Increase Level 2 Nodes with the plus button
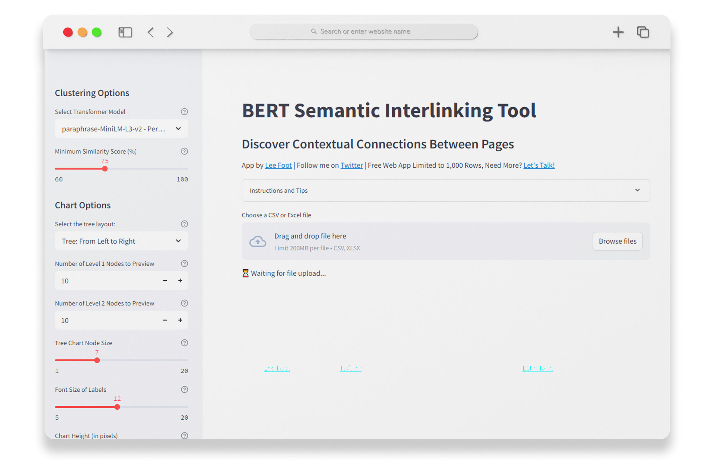Viewport: 719px width, 463px height. pos(180,320)
